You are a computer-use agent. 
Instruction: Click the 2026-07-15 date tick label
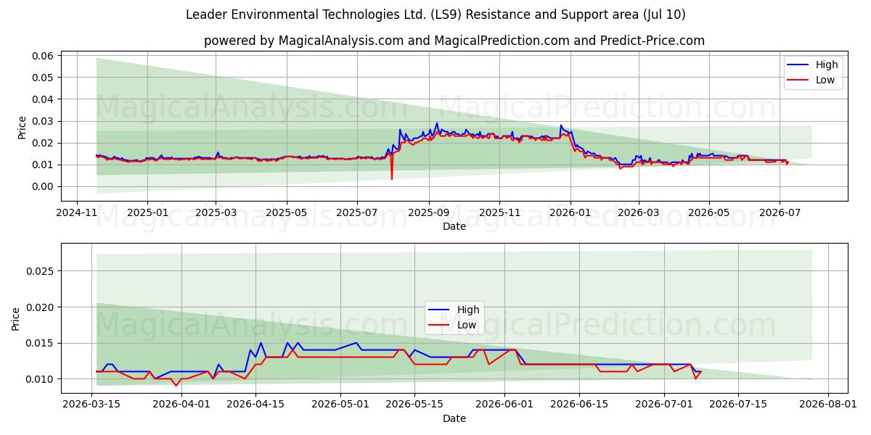coord(738,405)
